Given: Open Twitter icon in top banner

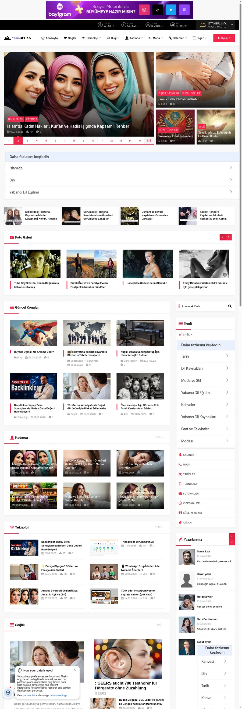Looking at the screenshot, I should coord(171,10).
